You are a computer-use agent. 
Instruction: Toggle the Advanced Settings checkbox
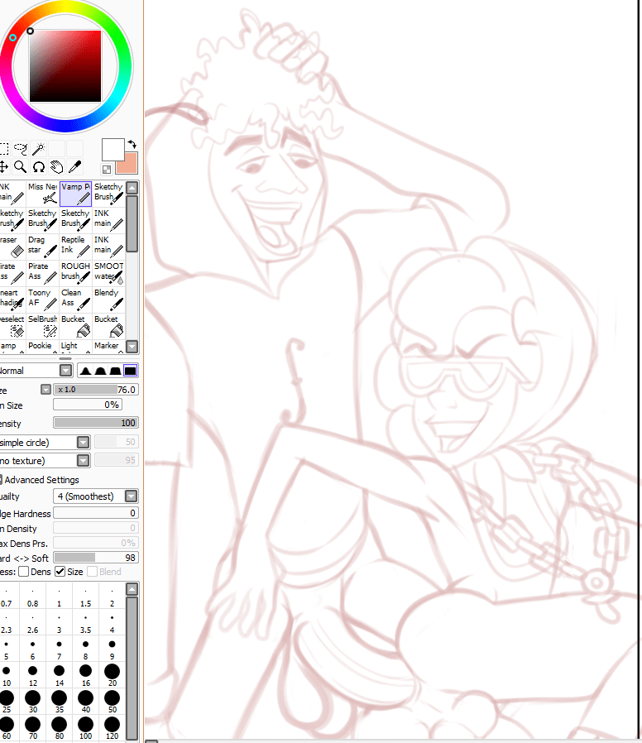(1, 480)
